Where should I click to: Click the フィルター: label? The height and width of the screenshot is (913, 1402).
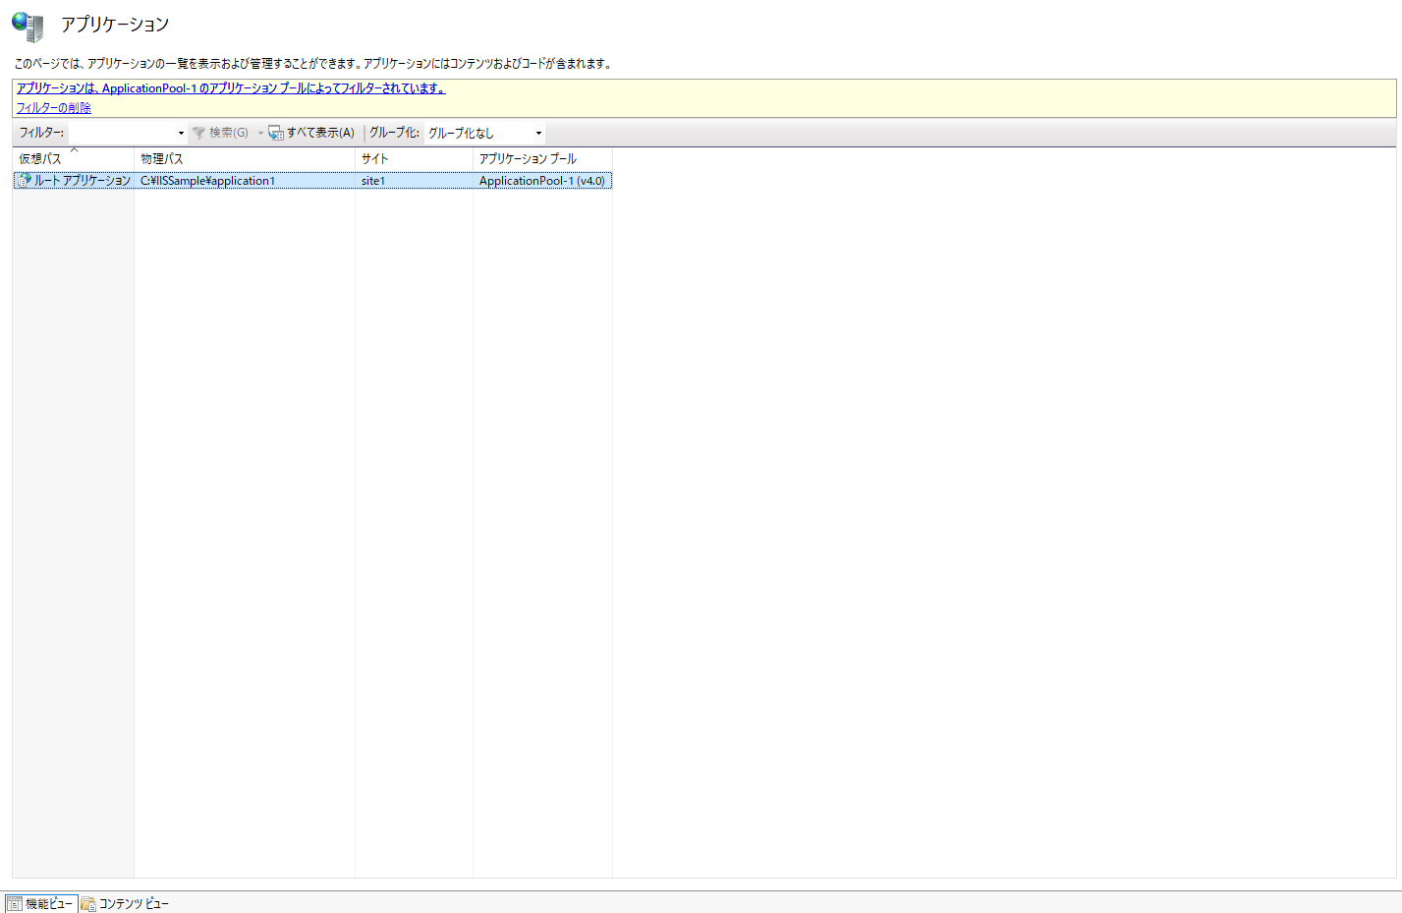41,133
